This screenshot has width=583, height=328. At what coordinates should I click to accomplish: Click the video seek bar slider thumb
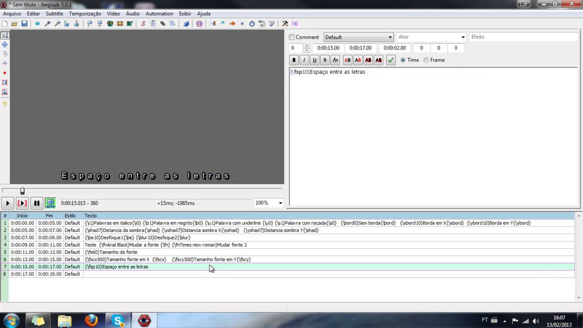click(22, 191)
